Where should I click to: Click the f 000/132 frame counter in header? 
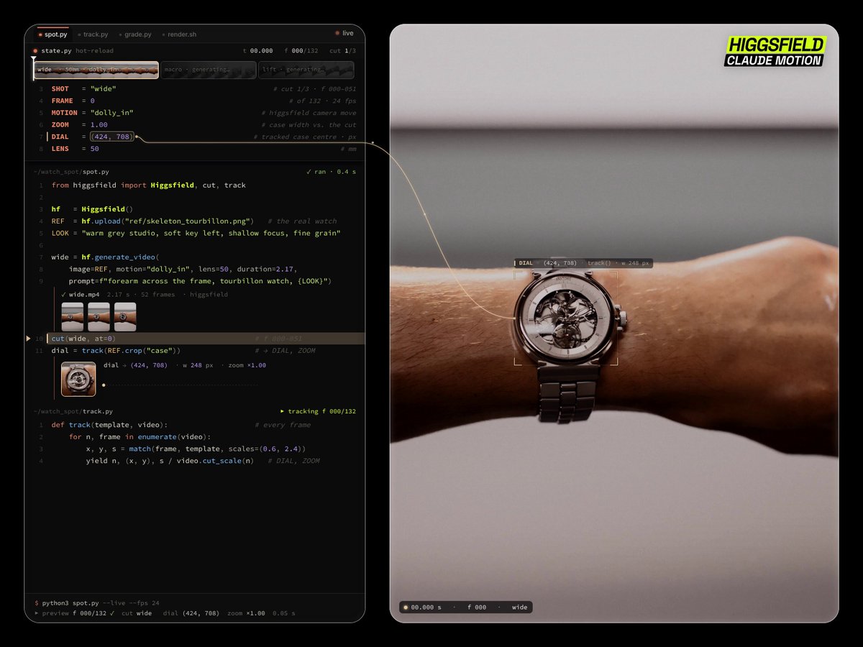tap(301, 51)
